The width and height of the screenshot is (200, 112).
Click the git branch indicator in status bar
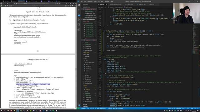[83, 109]
